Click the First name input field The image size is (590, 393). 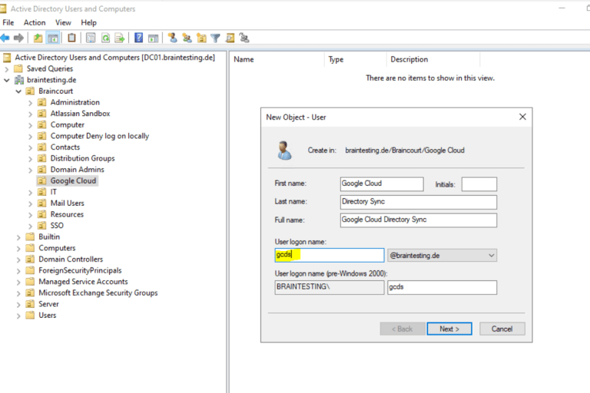coord(382,184)
